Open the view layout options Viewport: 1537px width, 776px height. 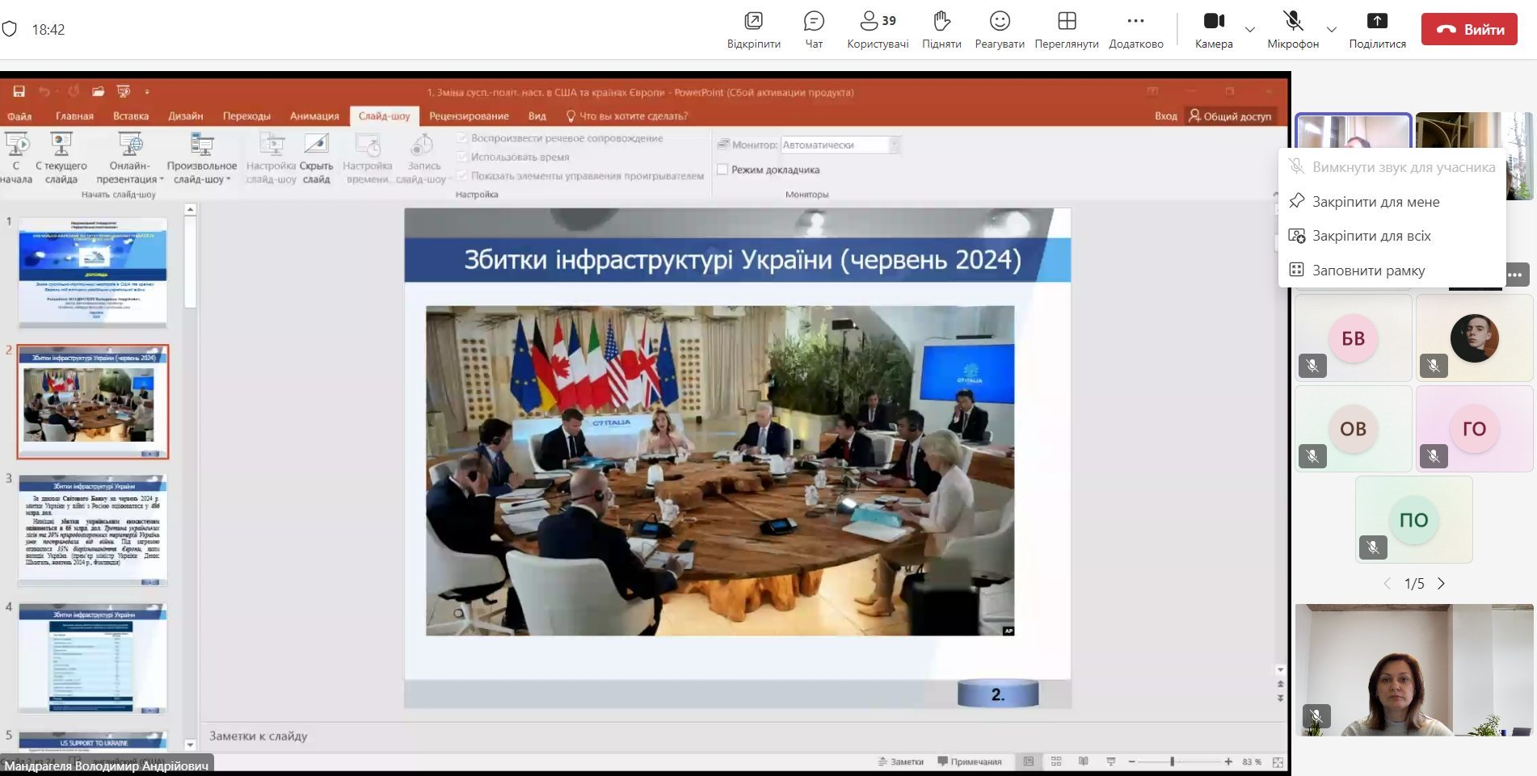pyautogui.click(x=1067, y=29)
